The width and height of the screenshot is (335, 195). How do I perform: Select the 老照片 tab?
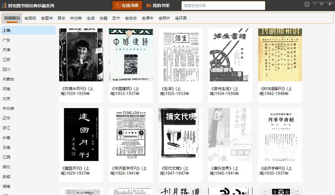point(164,18)
